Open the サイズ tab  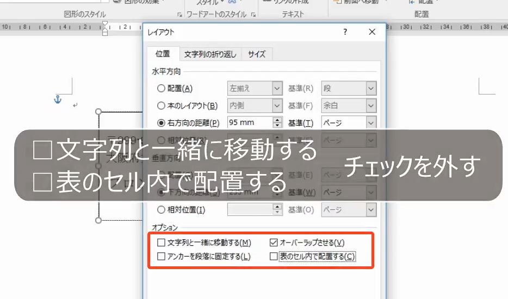[257, 54]
